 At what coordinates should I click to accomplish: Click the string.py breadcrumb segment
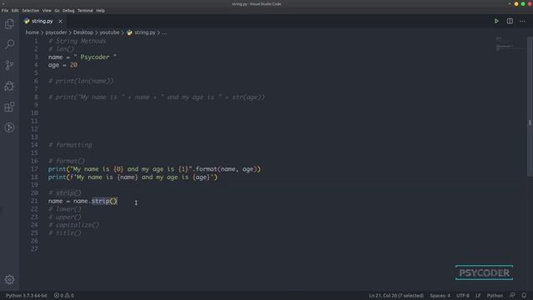(x=141, y=32)
